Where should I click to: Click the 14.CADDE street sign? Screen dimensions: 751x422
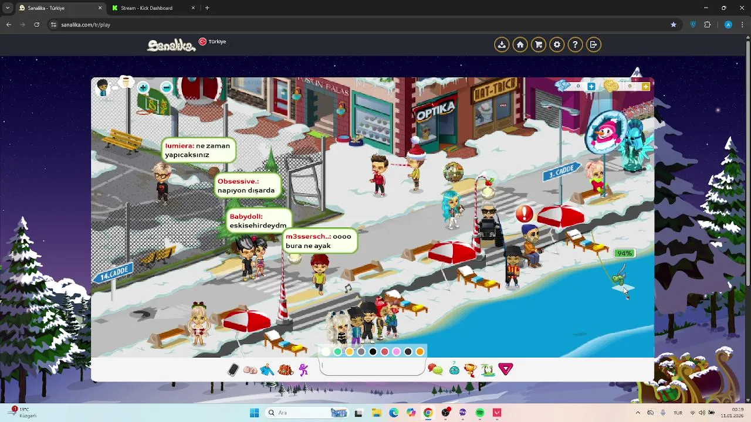pos(114,273)
